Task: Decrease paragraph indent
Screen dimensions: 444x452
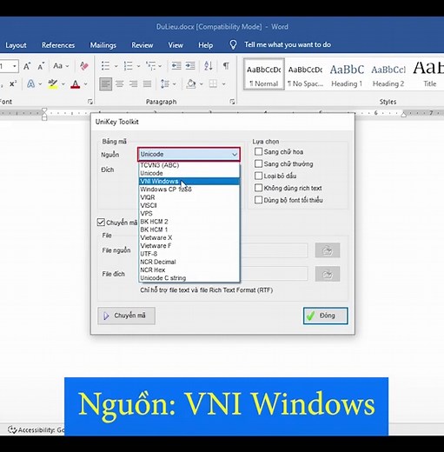Action: coord(176,66)
